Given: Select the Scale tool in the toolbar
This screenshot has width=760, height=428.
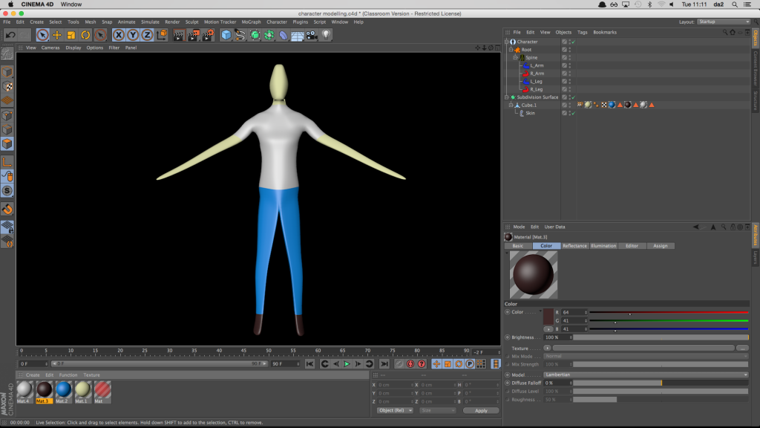Looking at the screenshot, I should (x=73, y=35).
